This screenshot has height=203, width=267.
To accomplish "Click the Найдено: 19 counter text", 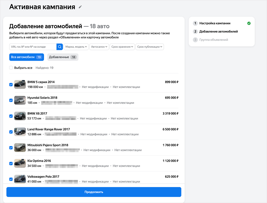I will (x=44, y=68).
